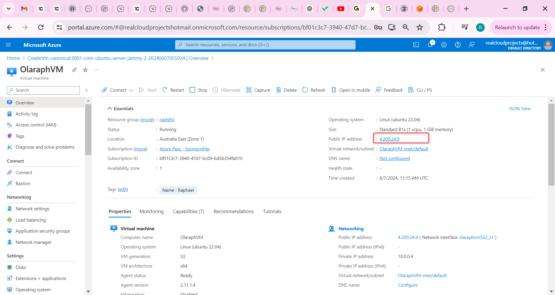
Task: Delete the OlaraphVM virtual machine
Action: click(286, 90)
